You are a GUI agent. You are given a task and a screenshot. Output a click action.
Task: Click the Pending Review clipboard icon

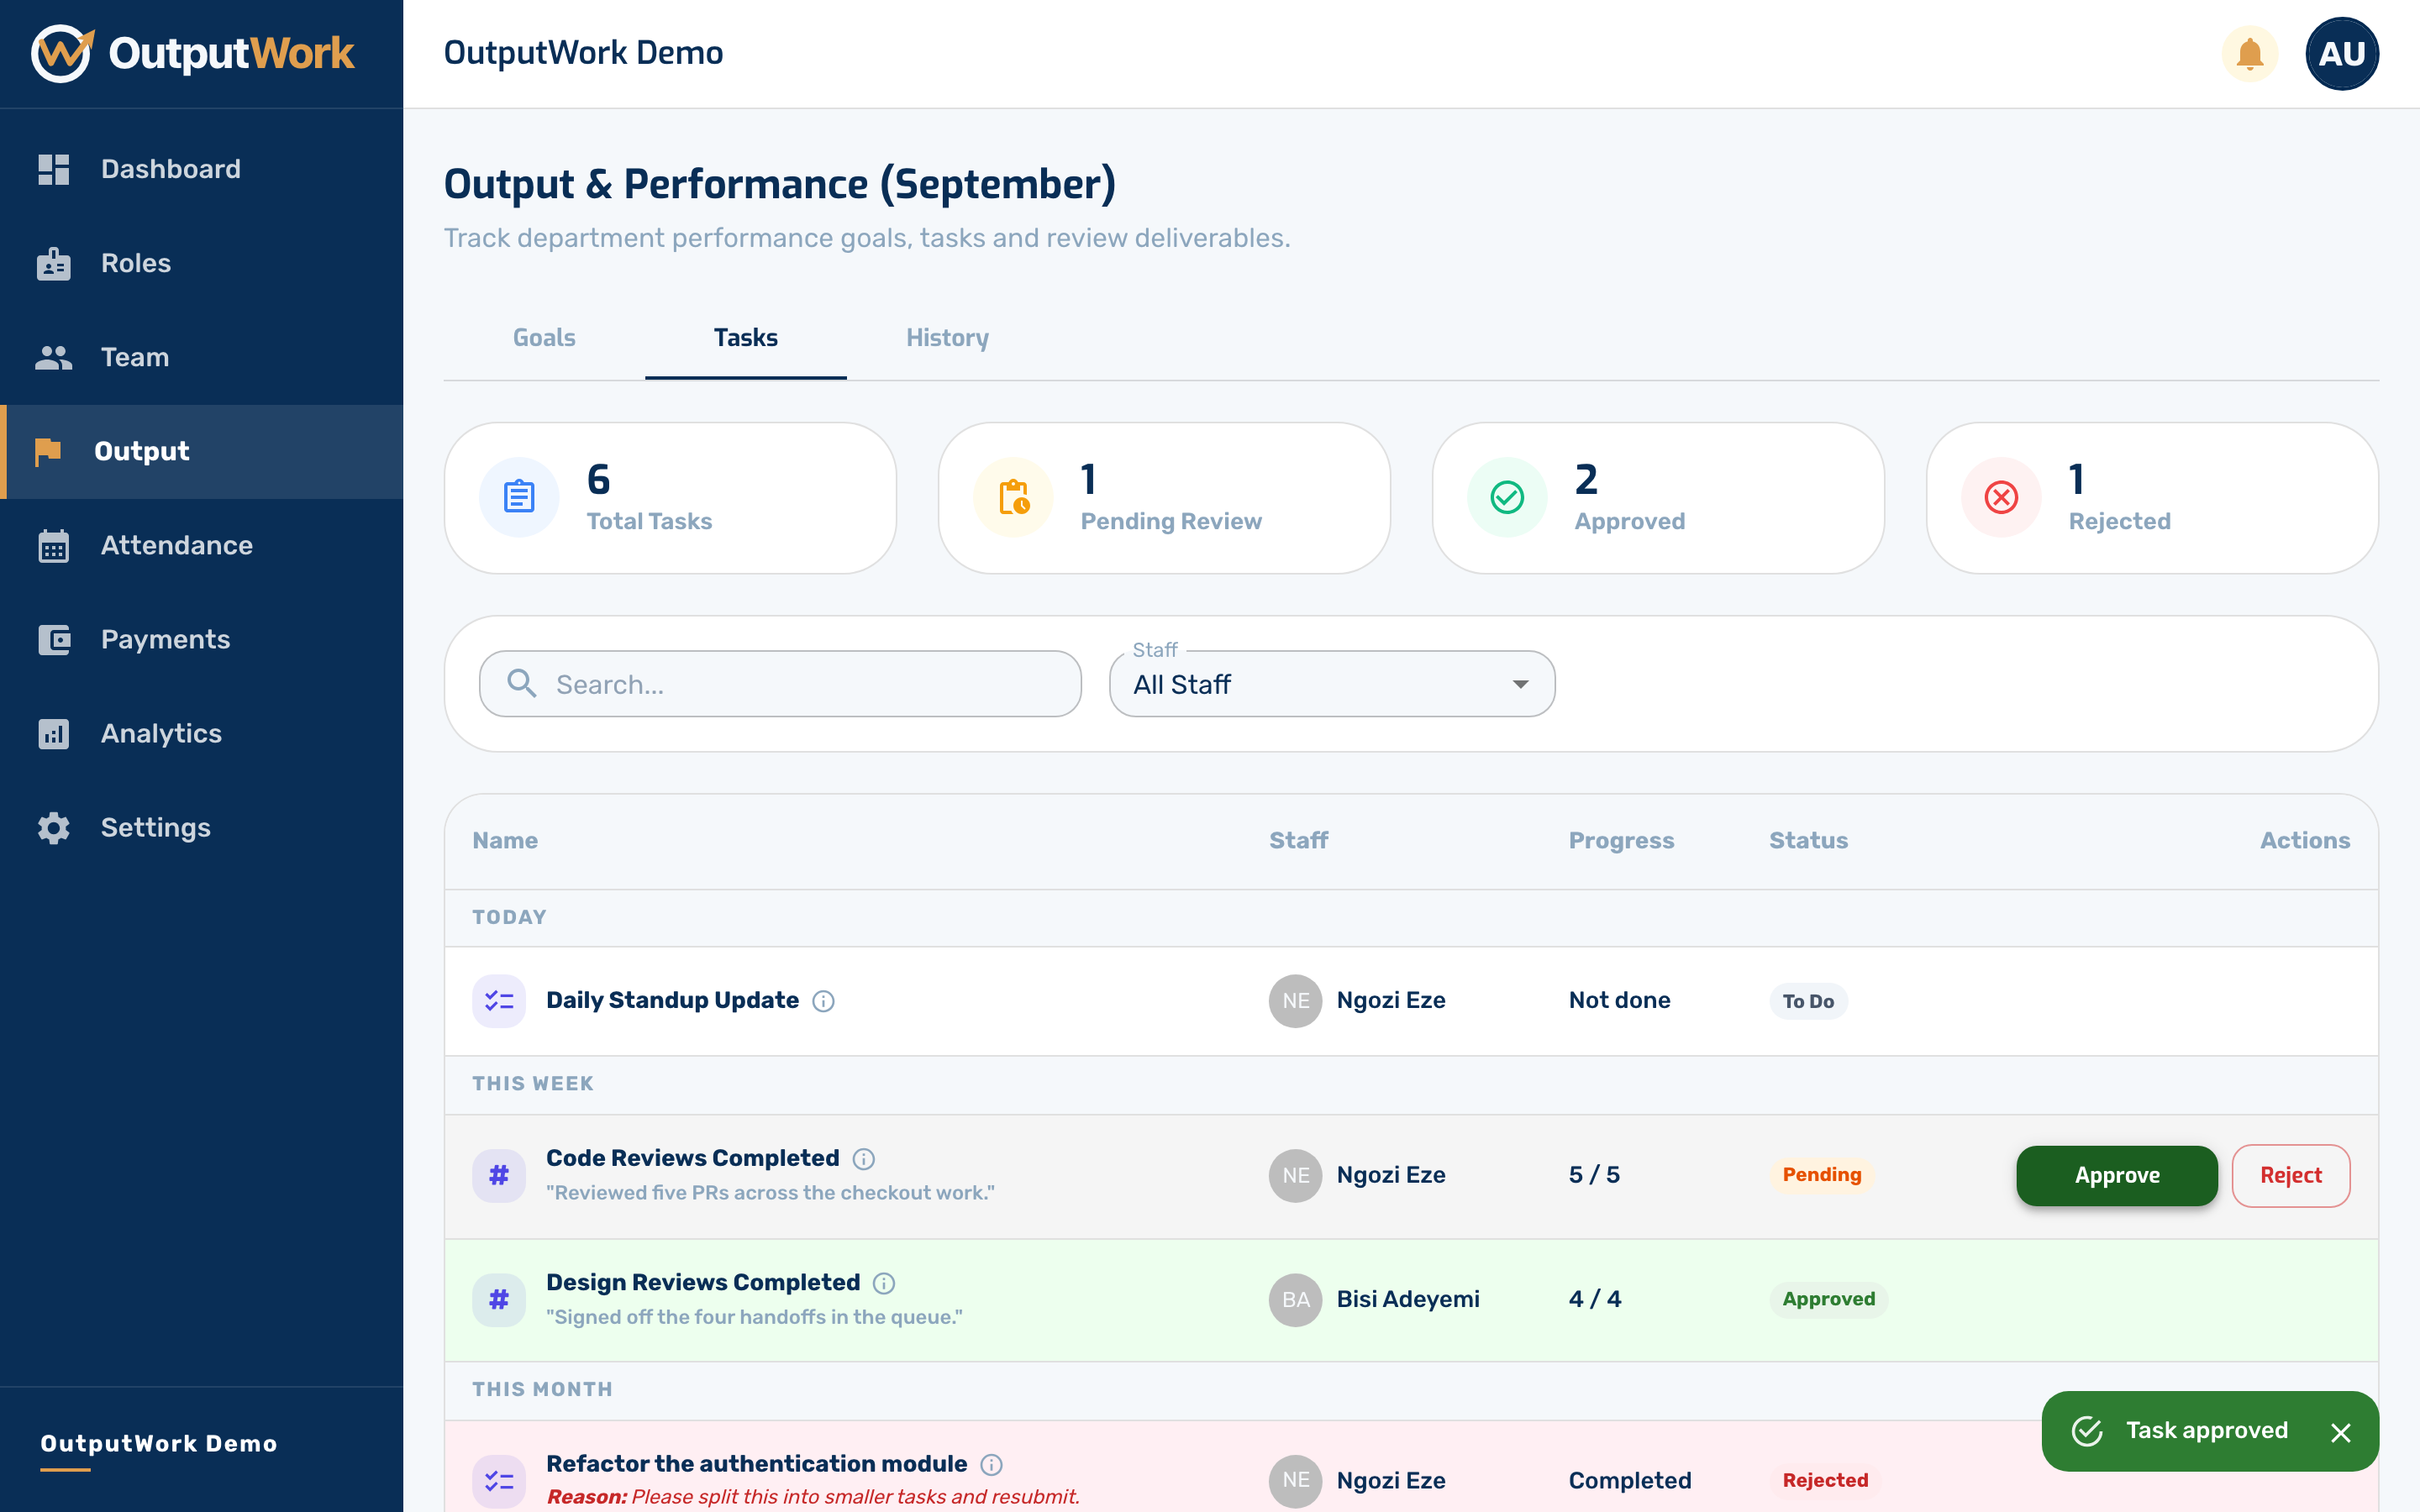tap(1013, 497)
